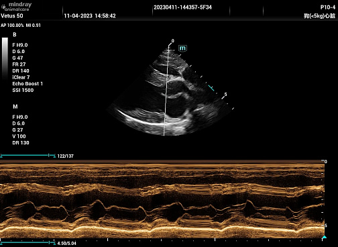Image resolution: width=338 pixels, height=247 pixels.
Task: Click the exam ID 20230411-144357-5F34
Action: coord(182,7)
